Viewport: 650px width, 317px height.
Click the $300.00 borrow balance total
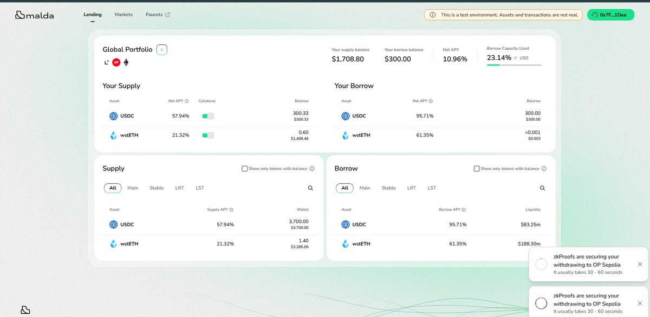coord(398,59)
